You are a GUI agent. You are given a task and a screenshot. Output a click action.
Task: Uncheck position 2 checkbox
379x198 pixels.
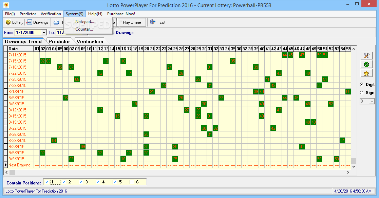click(x=64, y=182)
